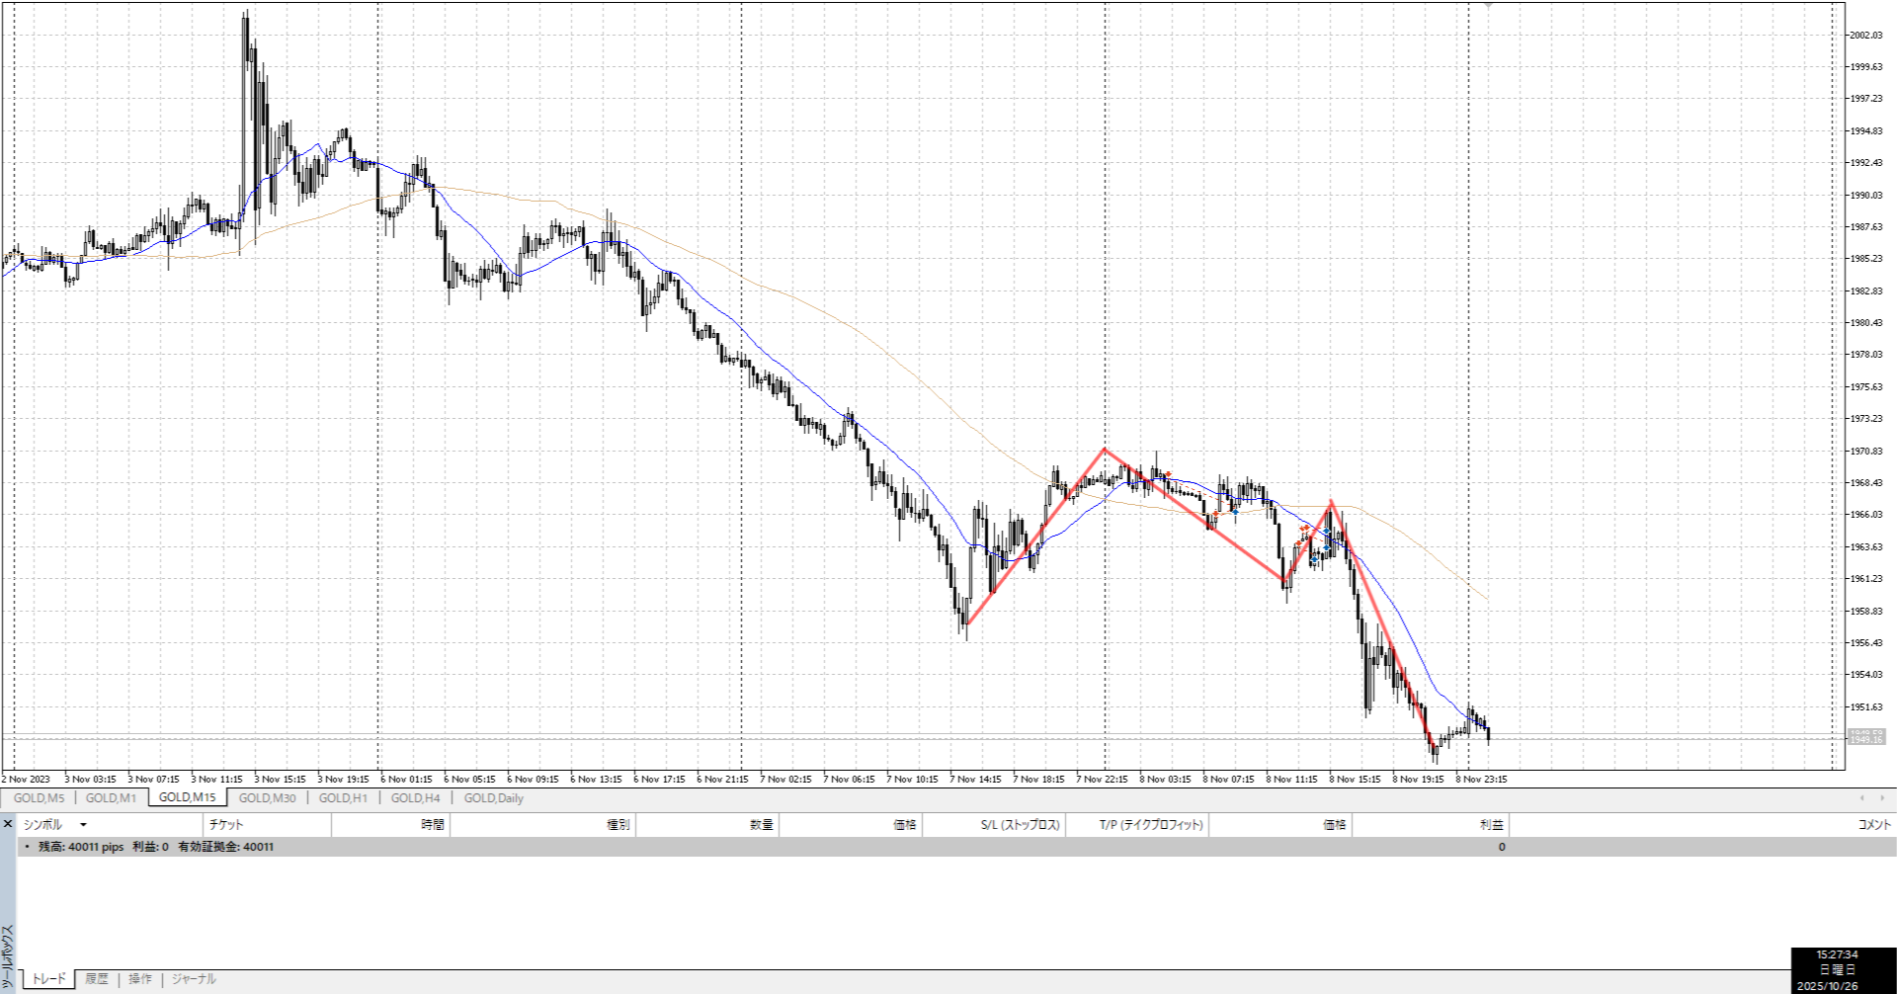Open the GOLD,M30 chart tab

pos(267,798)
